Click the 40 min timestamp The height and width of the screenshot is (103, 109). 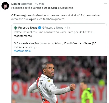(x=39, y=4)
